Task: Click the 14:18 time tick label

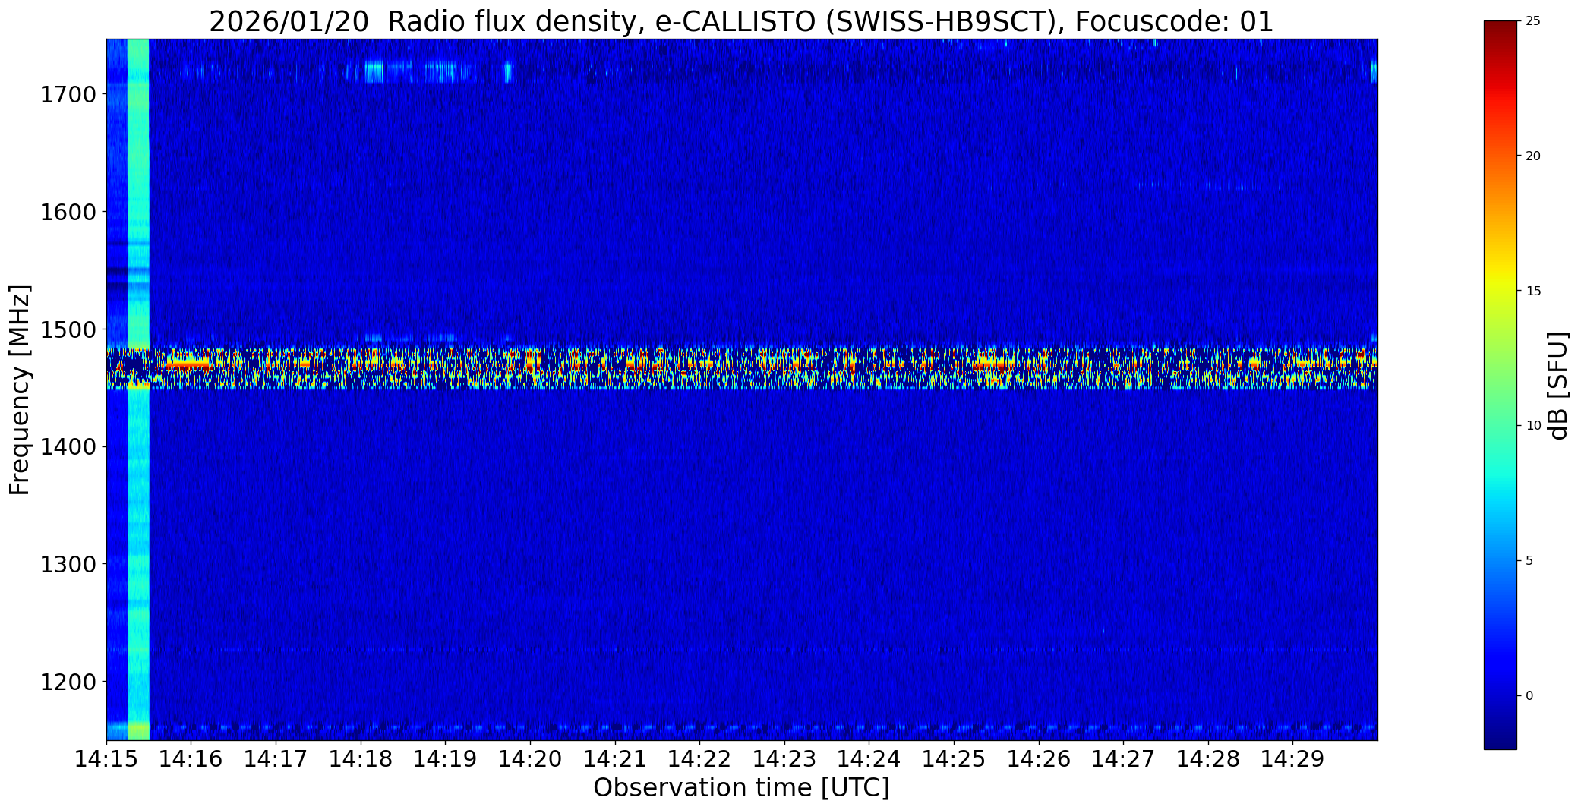Action: (361, 759)
